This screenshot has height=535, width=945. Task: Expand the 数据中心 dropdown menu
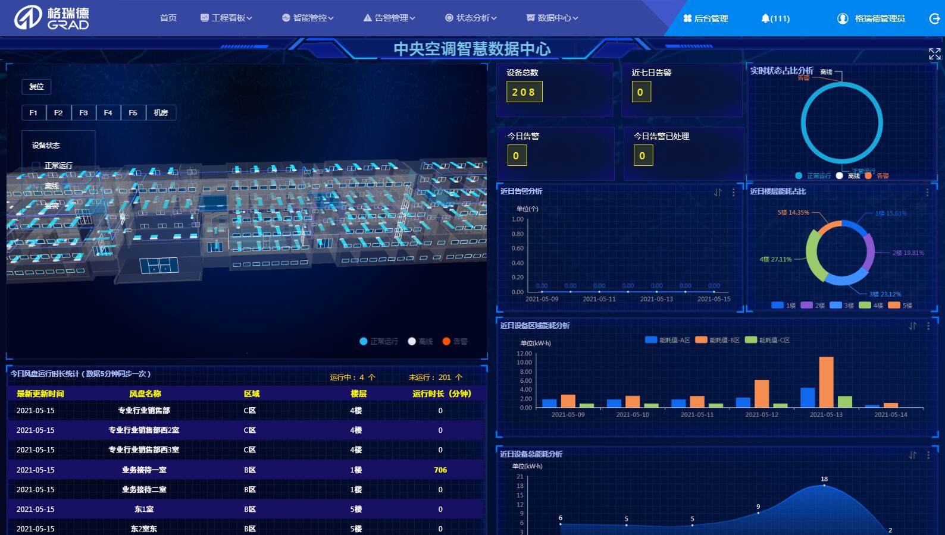coord(552,18)
